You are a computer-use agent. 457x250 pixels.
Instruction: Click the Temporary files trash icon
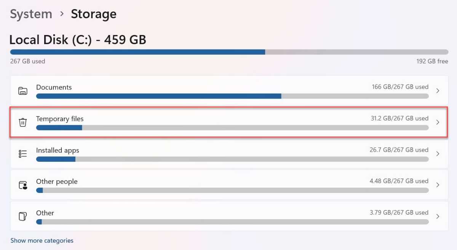23,122
